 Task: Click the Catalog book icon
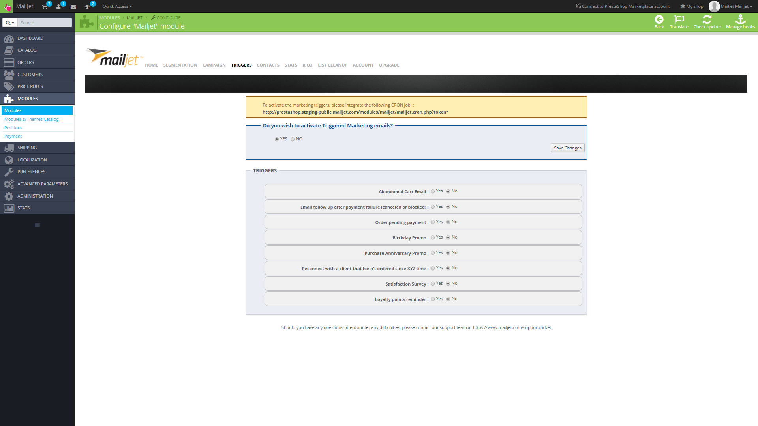[x=9, y=50]
